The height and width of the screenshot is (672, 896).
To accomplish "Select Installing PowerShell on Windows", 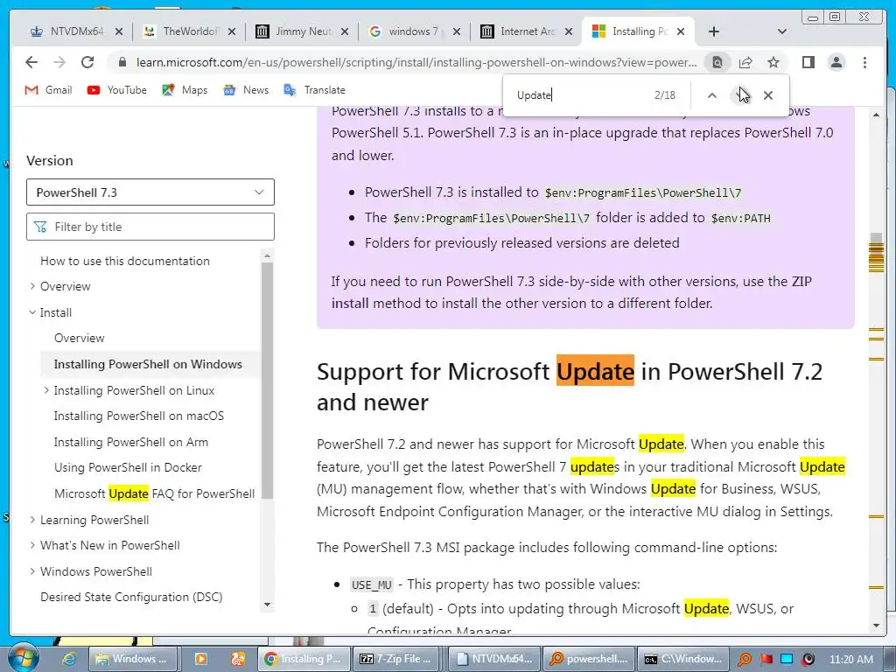I will [148, 364].
